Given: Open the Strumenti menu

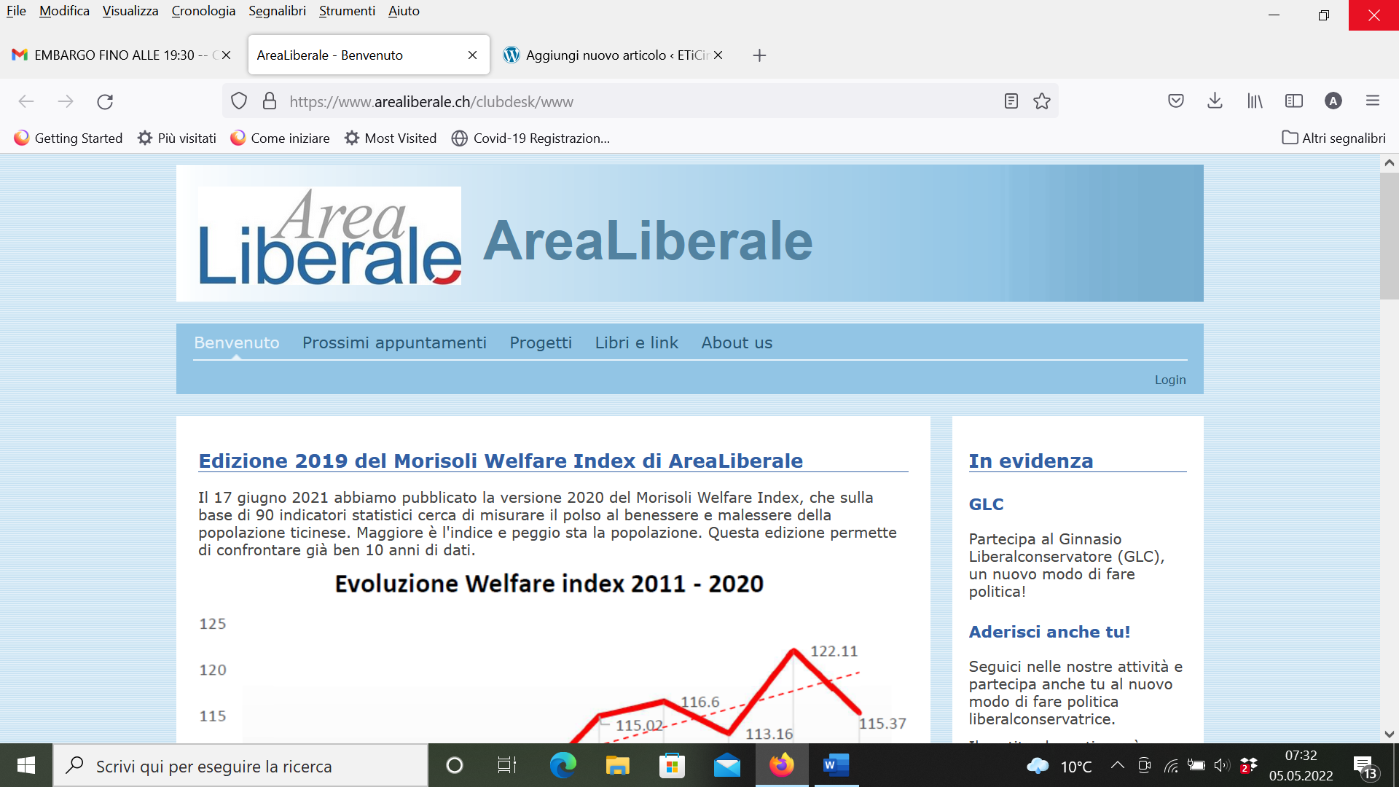Looking at the screenshot, I should (347, 11).
